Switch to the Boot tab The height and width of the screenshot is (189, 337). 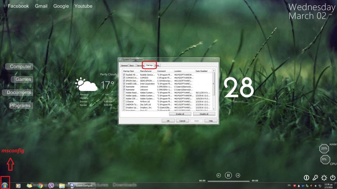tap(132, 65)
